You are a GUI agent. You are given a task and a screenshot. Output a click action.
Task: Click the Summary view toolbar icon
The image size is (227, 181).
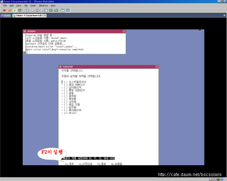[x=62, y=10]
